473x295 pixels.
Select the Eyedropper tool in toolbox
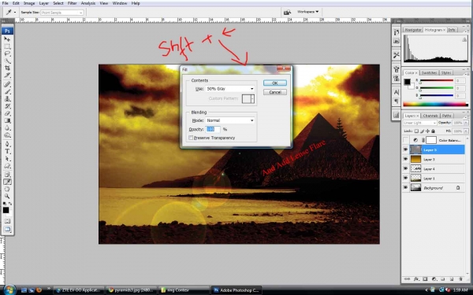[x=7, y=182]
